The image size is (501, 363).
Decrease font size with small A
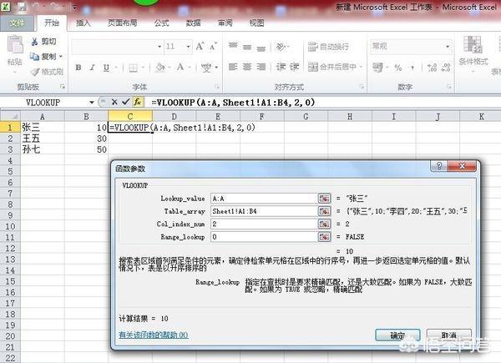[x=213, y=47]
